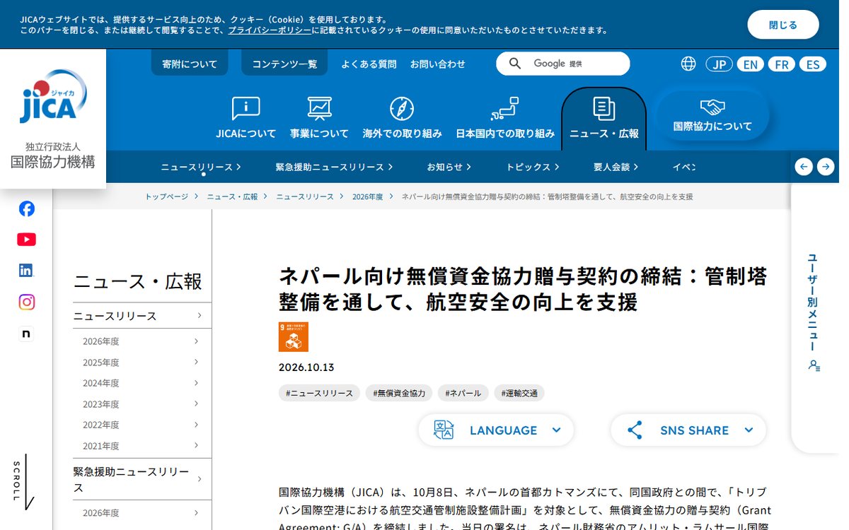The width and height of the screenshot is (849, 530).
Task: Switch language to ES
Action: pos(813,64)
